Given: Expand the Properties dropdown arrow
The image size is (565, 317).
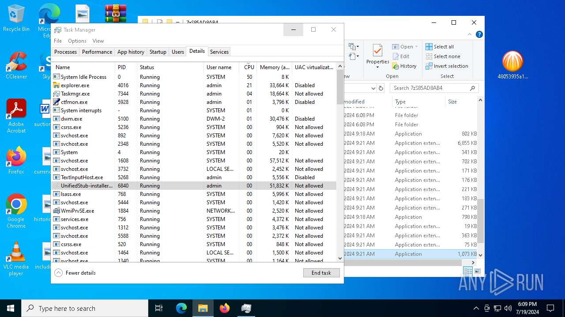Looking at the screenshot, I should 377,67.
